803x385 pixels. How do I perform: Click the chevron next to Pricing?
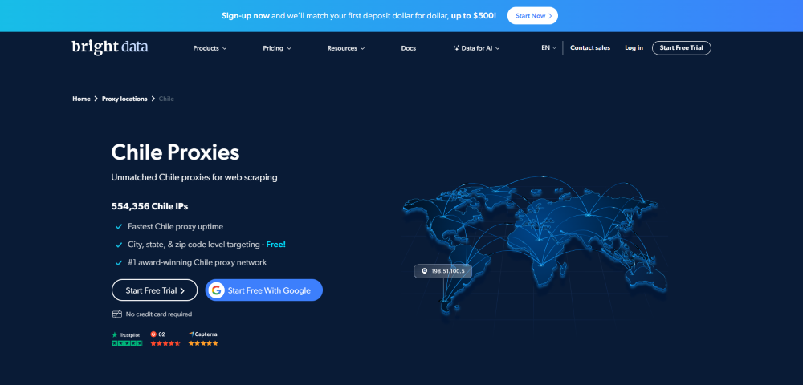pyautogui.click(x=289, y=49)
